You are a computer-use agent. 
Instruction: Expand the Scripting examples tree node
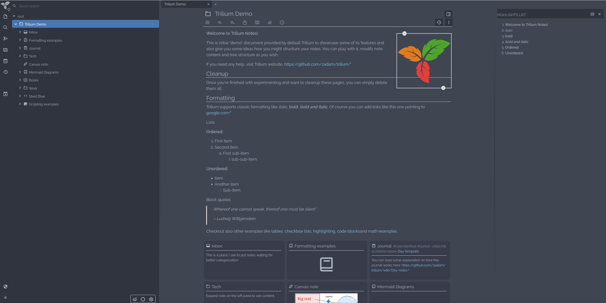point(20,104)
